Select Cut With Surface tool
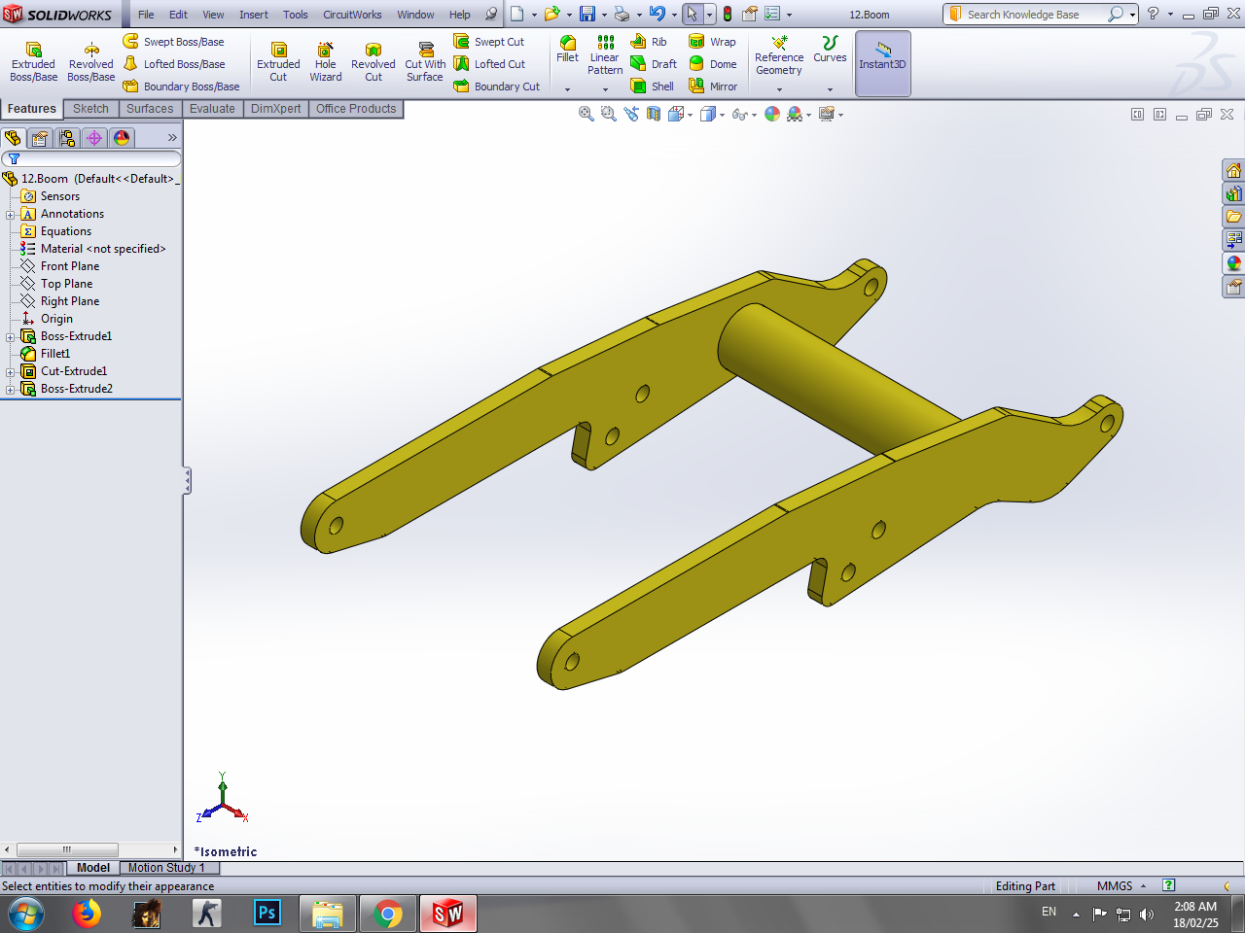 [425, 62]
